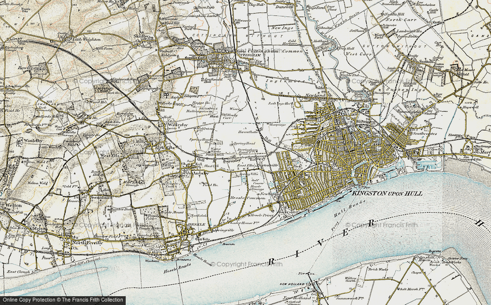This screenshot has width=491, height=305.
Task: Click the West Carr label
Action: (x=358, y=54)
